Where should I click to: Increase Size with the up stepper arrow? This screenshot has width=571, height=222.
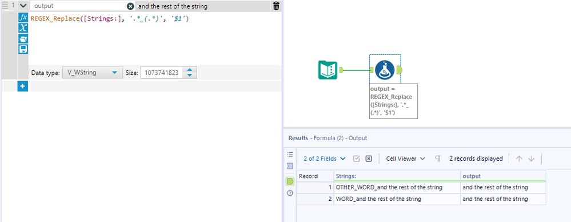[x=189, y=70]
